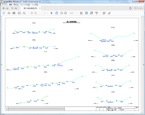Click the page number input field
The width and height of the screenshot is (145, 115).
(x=41, y=13)
